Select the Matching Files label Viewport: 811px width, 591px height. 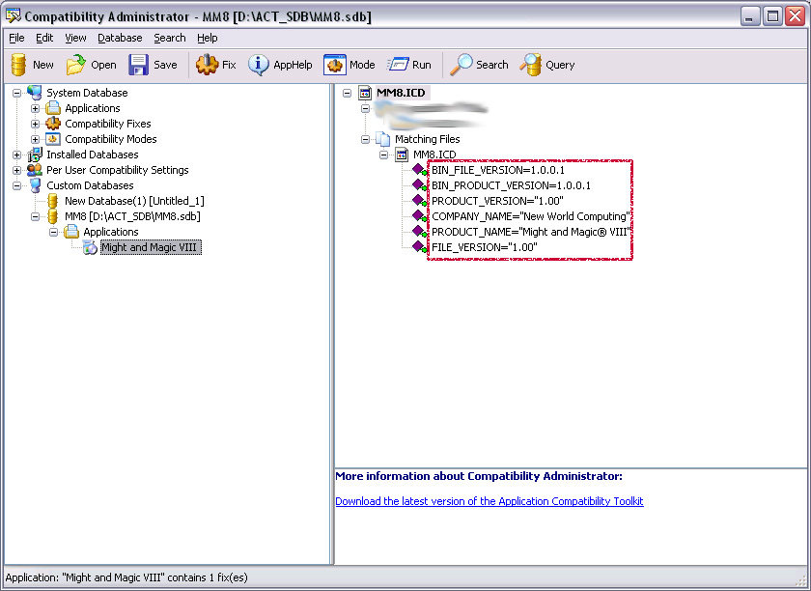[x=427, y=139]
